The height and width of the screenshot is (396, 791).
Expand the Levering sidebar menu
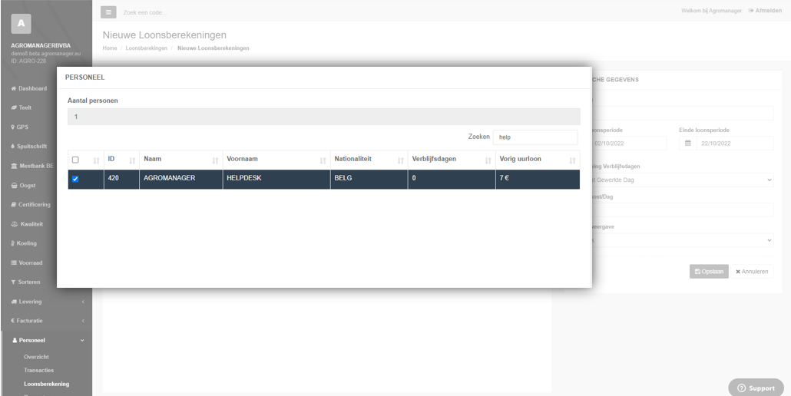[46, 302]
